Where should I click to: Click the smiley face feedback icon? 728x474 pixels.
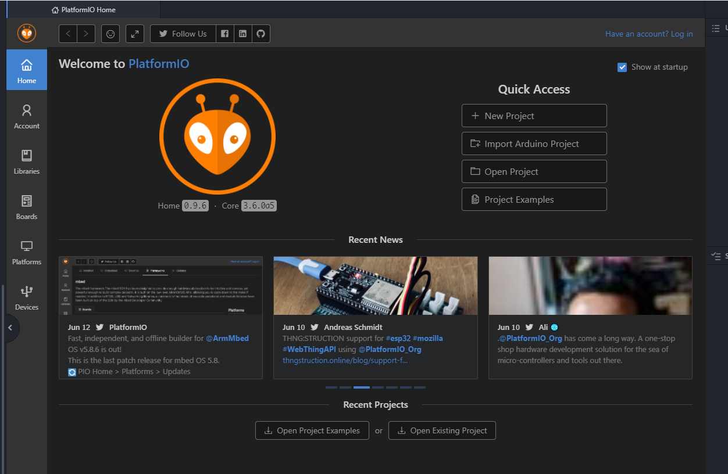point(110,34)
